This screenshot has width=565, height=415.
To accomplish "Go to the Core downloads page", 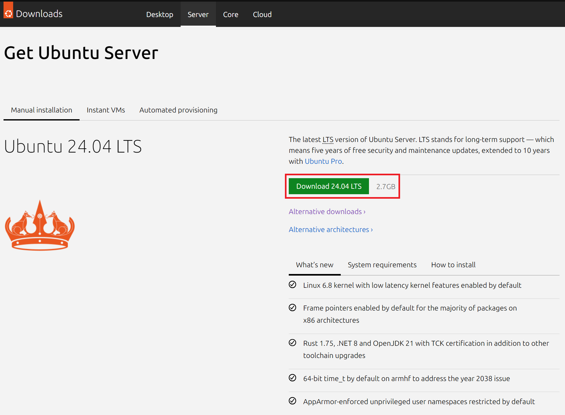I will click(x=231, y=14).
